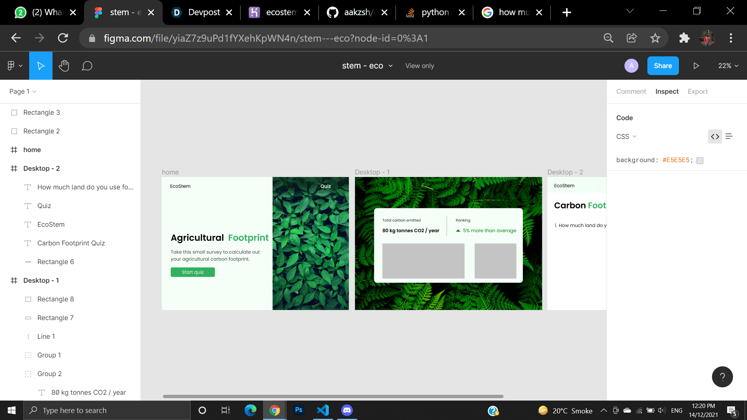Click the #E5E5E5 background color swatch
Image resolution: width=747 pixels, height=420 pixels.
[x=700, y=160]
